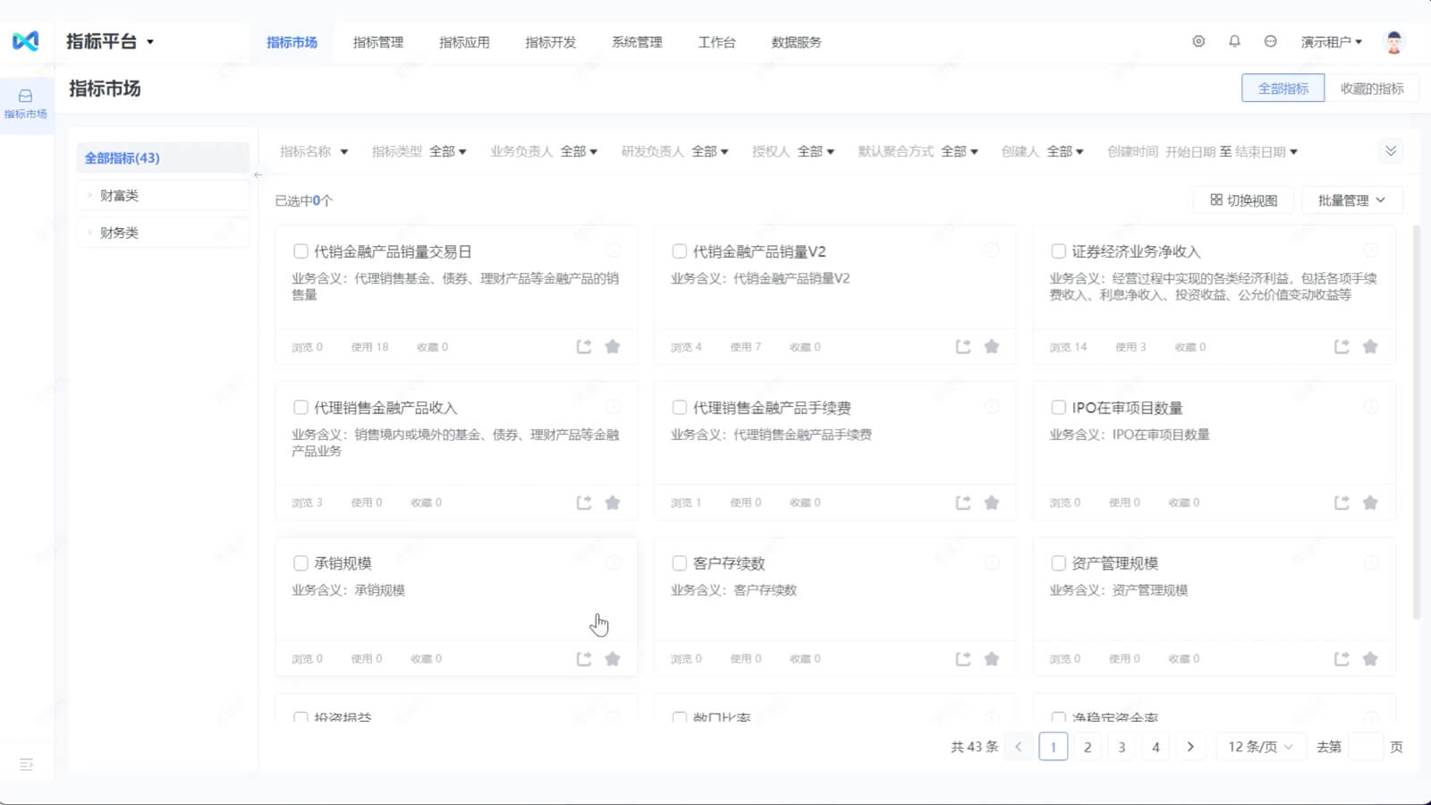Tick the 证券经济业务净收入 checkbox
The image size is (1431, 805).
tap(1058, 251)
